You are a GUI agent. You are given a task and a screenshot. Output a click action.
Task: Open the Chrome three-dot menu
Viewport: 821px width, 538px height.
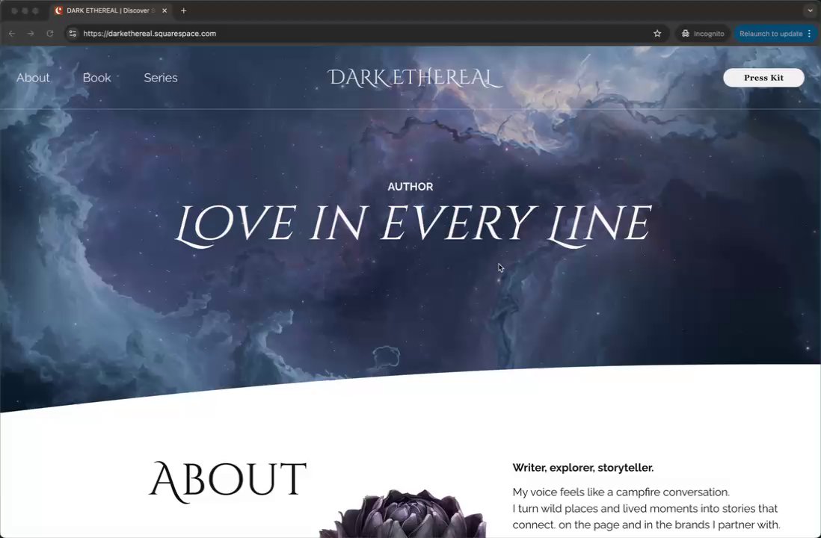pyautogui.click(x=810, y=34)
